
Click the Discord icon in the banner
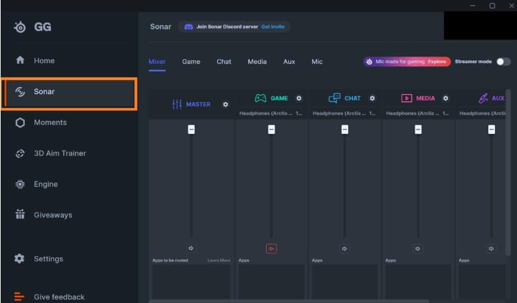click(188, 27)
